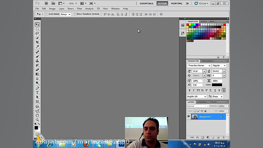
Task: Select the Eraser tool
Action: pos(37,69)
